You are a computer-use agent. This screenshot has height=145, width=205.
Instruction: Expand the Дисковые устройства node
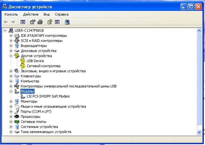click(x=11, y=51)
